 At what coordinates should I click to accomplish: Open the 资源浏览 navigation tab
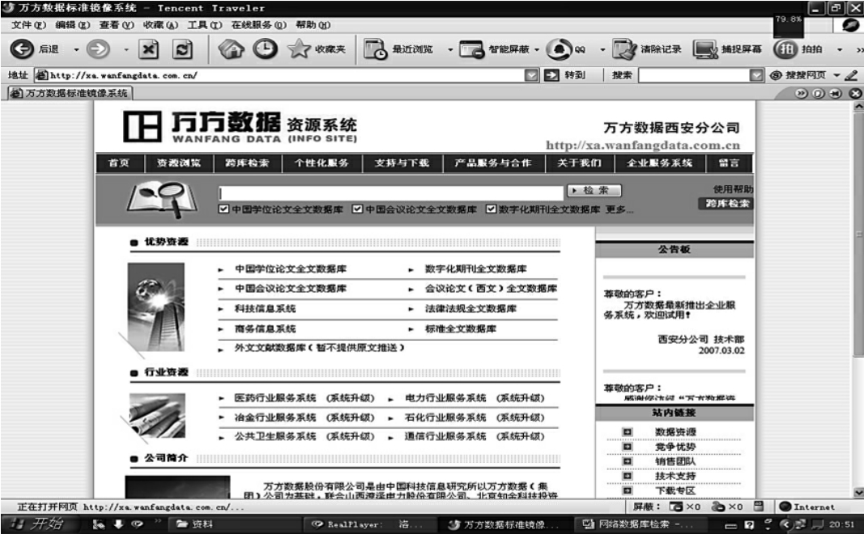179,163
